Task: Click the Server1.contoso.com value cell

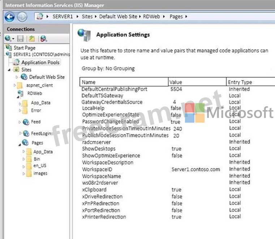Action: pyautogui.click(x=196, y=169)
